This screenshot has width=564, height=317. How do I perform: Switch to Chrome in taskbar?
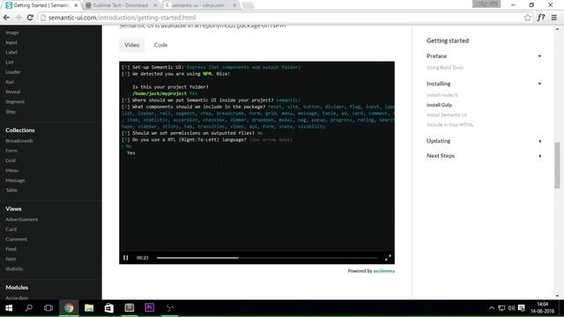(x=69, y=308)
